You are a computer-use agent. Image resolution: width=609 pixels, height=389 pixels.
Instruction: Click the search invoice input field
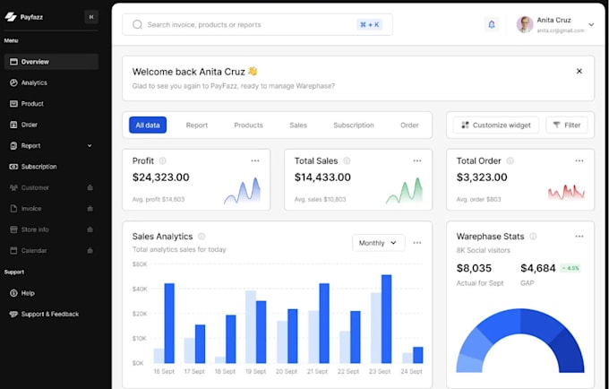pyautogui.click(x=242, y=25)
